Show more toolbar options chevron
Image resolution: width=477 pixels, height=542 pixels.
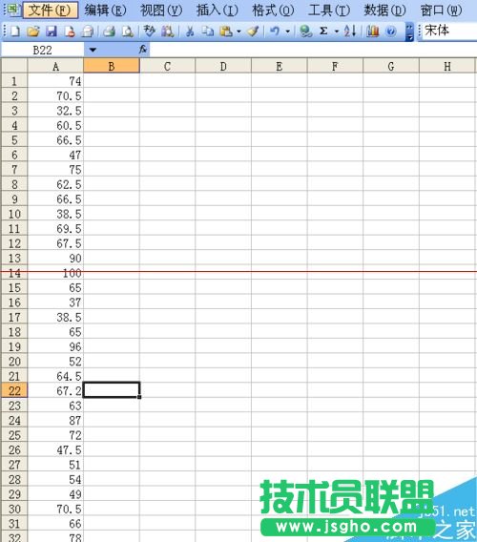click(x=409, y=31)
